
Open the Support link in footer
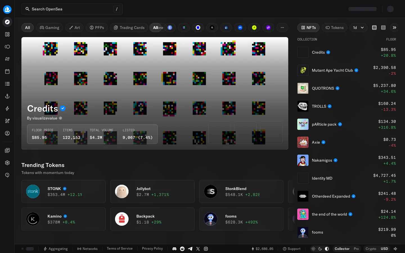click(x=292, y=249)
